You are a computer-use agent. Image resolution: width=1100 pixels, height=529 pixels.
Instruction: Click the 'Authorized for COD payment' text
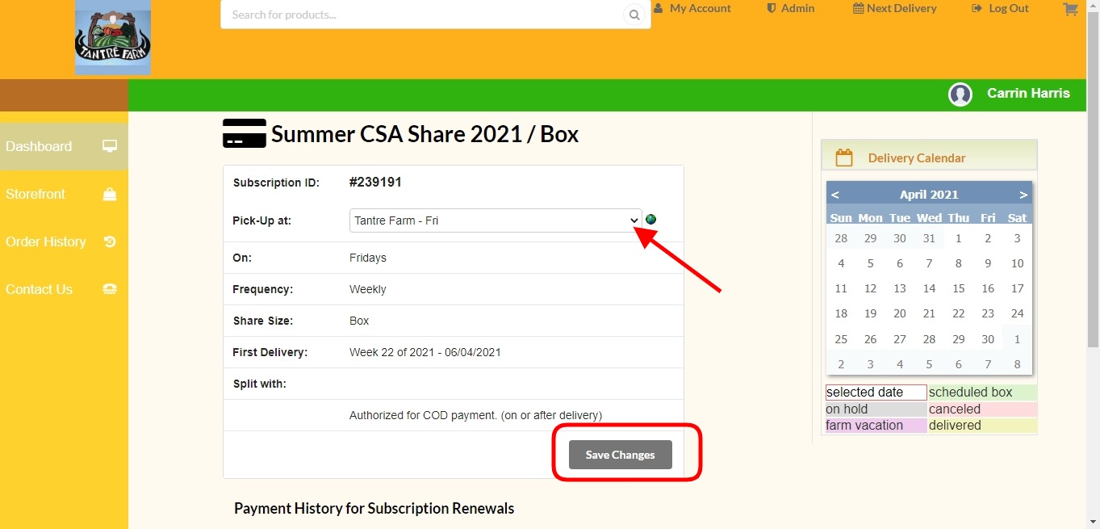[x=475, y=415]
